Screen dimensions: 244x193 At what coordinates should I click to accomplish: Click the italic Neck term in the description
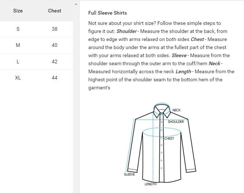(x=215, y=63)
